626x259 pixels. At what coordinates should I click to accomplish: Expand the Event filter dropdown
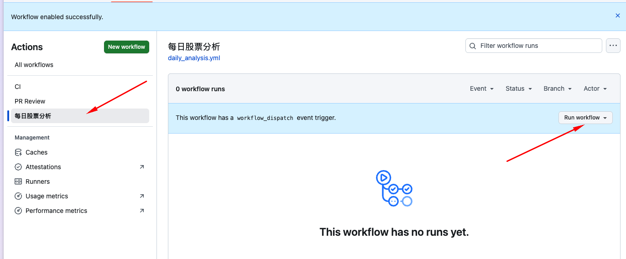click(x=482, y=88)
